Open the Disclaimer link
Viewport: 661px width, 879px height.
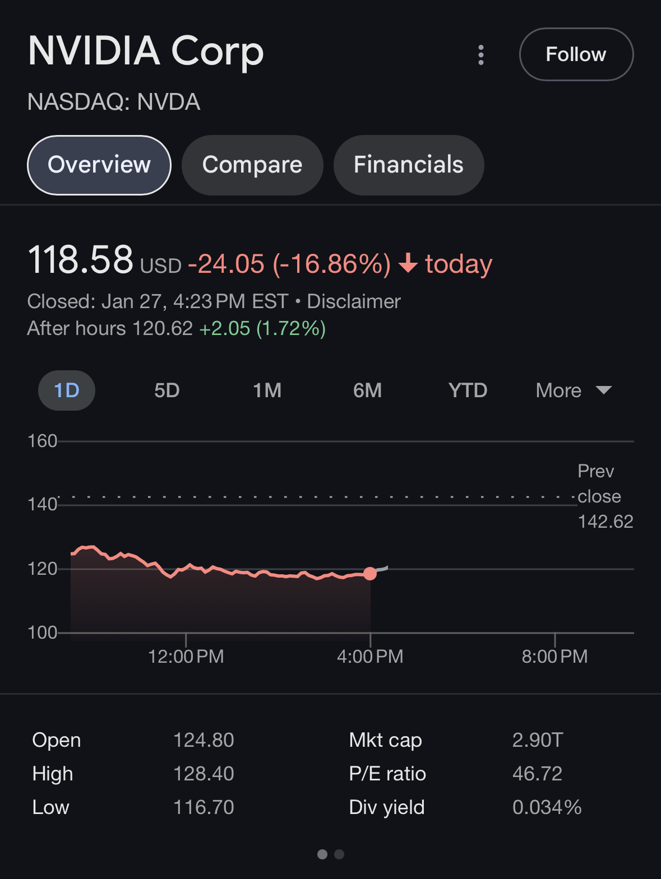pyautogui.click(x=354, y=301)
